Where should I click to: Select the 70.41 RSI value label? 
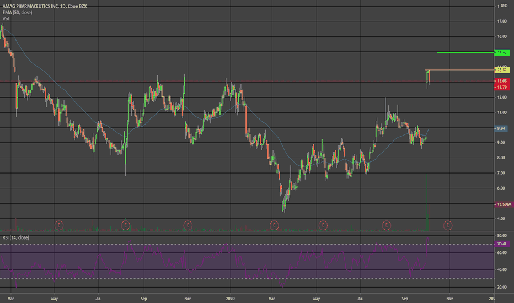pos(502,244)
